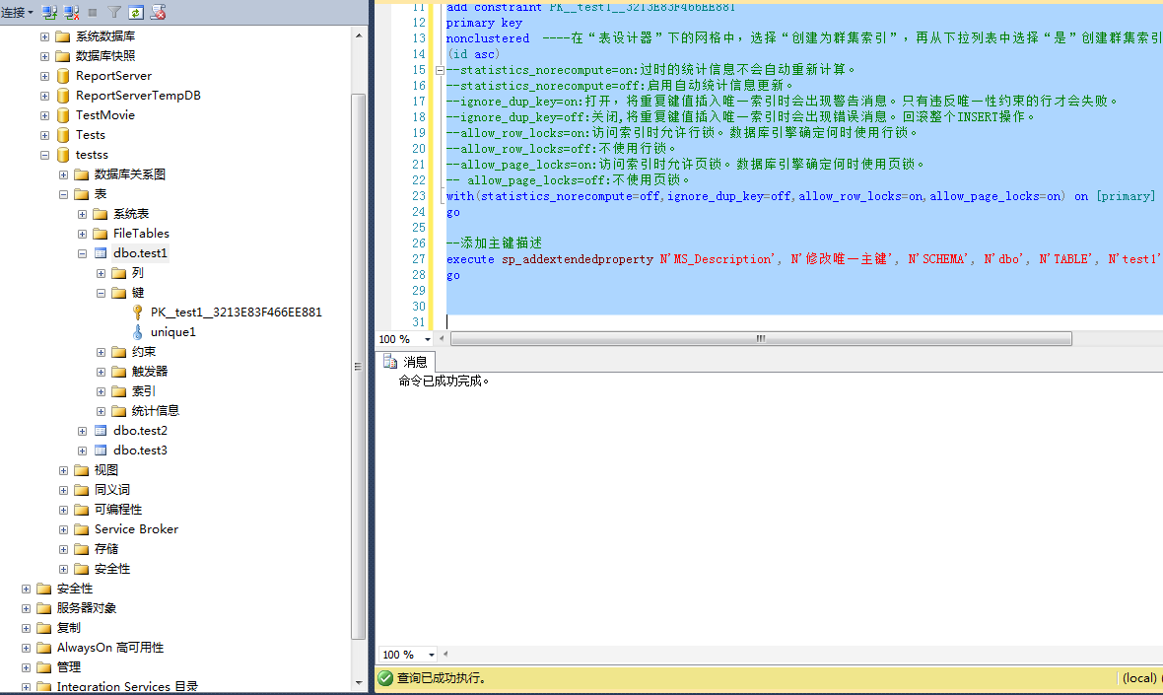
Task: Click the Connect Object Explorer icon
Action: pos(49,12)
